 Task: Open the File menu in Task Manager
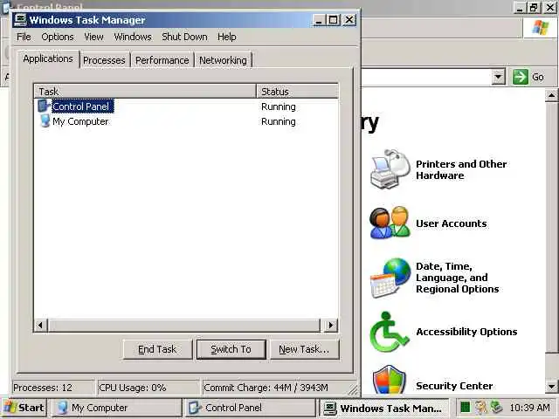pos(24,37)
